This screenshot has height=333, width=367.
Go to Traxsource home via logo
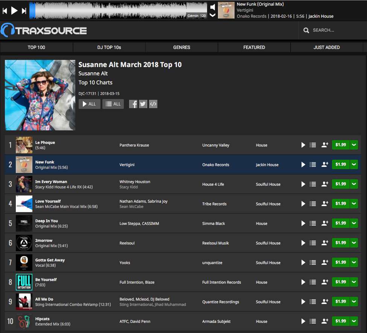click(44, 30)
